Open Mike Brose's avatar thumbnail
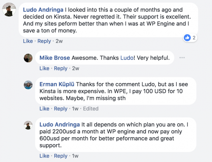The height and width of the screenshot is (162, 212). tap(28, 58)
